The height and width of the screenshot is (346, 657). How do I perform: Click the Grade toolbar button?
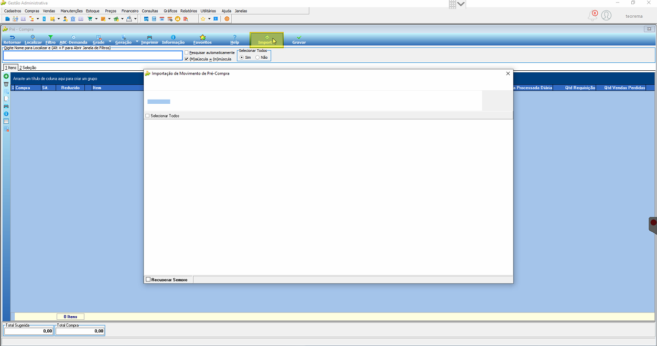pyautogui.click(x=99, y=40)
